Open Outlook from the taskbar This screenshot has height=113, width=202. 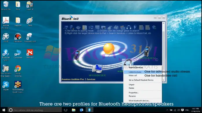pyautogui.click(x=82, y=110)
